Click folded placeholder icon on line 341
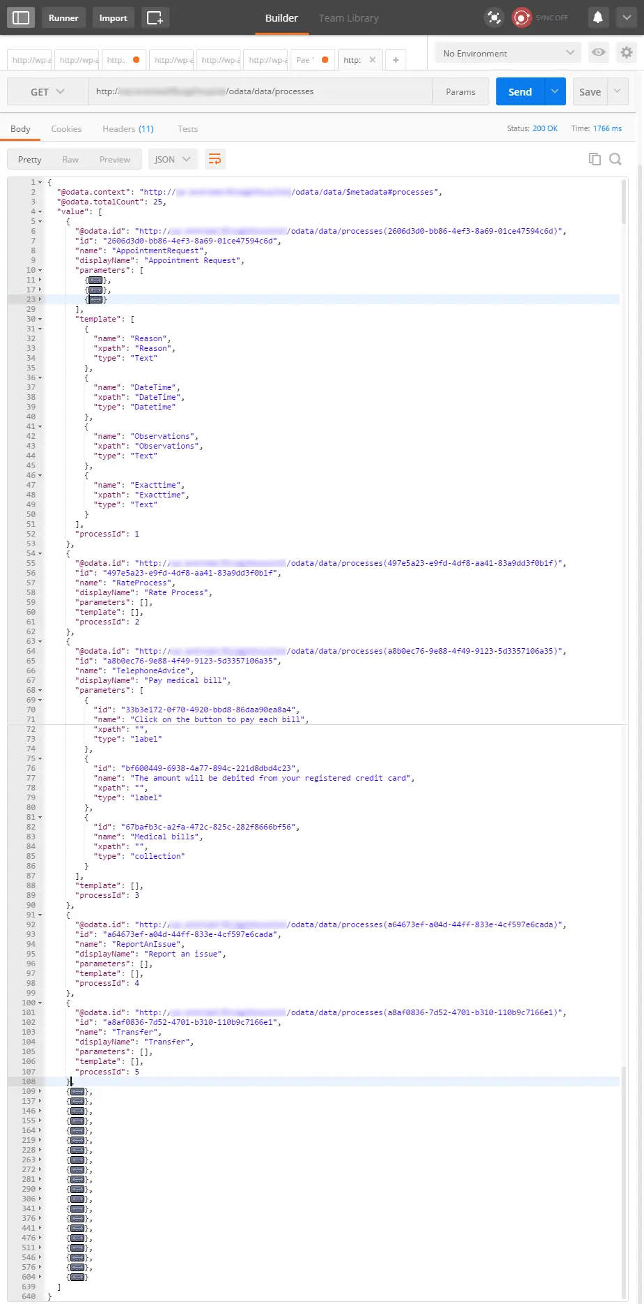This screenshot has width=644, height=1304. (x=77, y=1208)
